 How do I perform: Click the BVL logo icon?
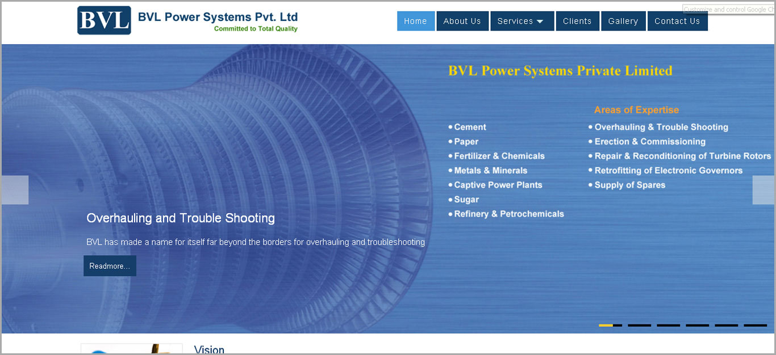point(104,20)
